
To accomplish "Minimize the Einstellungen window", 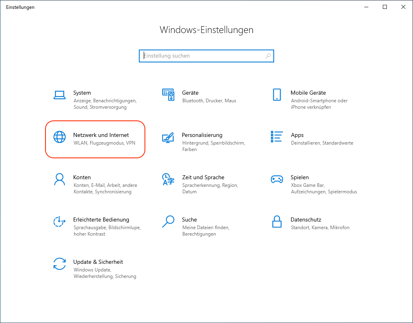I will [x=366, y=7].
